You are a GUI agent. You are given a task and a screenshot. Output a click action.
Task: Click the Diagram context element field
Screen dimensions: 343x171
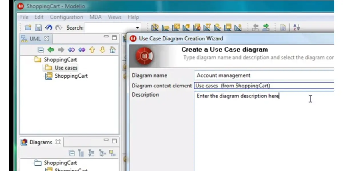pos(264,85)
